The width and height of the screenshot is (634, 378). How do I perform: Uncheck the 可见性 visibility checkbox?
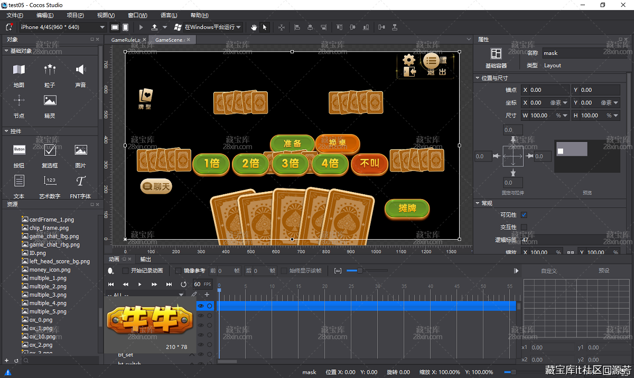pos(524,215)
